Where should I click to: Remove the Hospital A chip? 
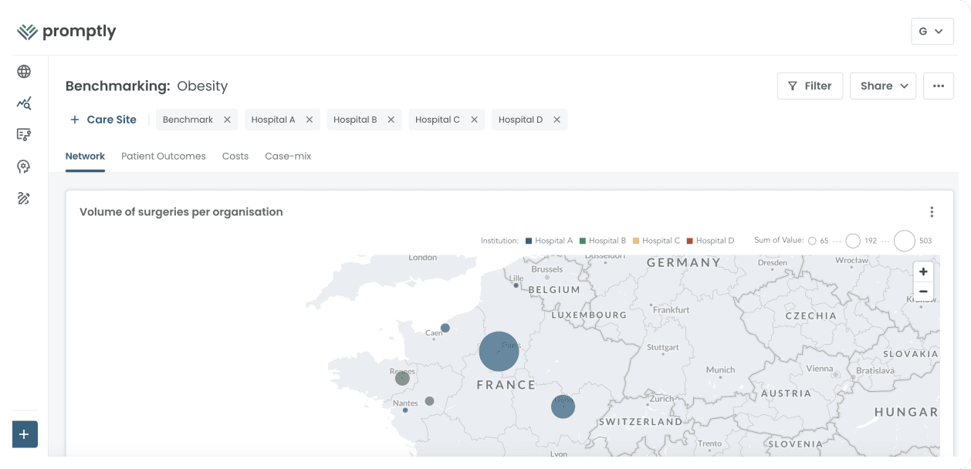pyautogui.click(x=310, y=120)
